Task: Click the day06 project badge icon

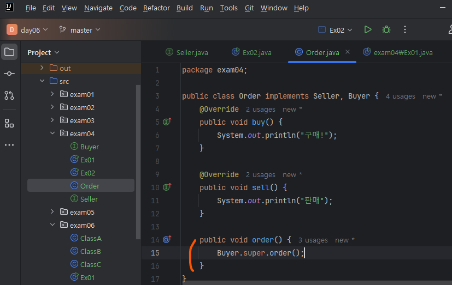Action: click(x=12, y=29)
